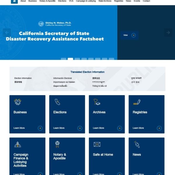Show previous carousel slide with left arrow
The image size is (175, 175).
tap(7, 33)
